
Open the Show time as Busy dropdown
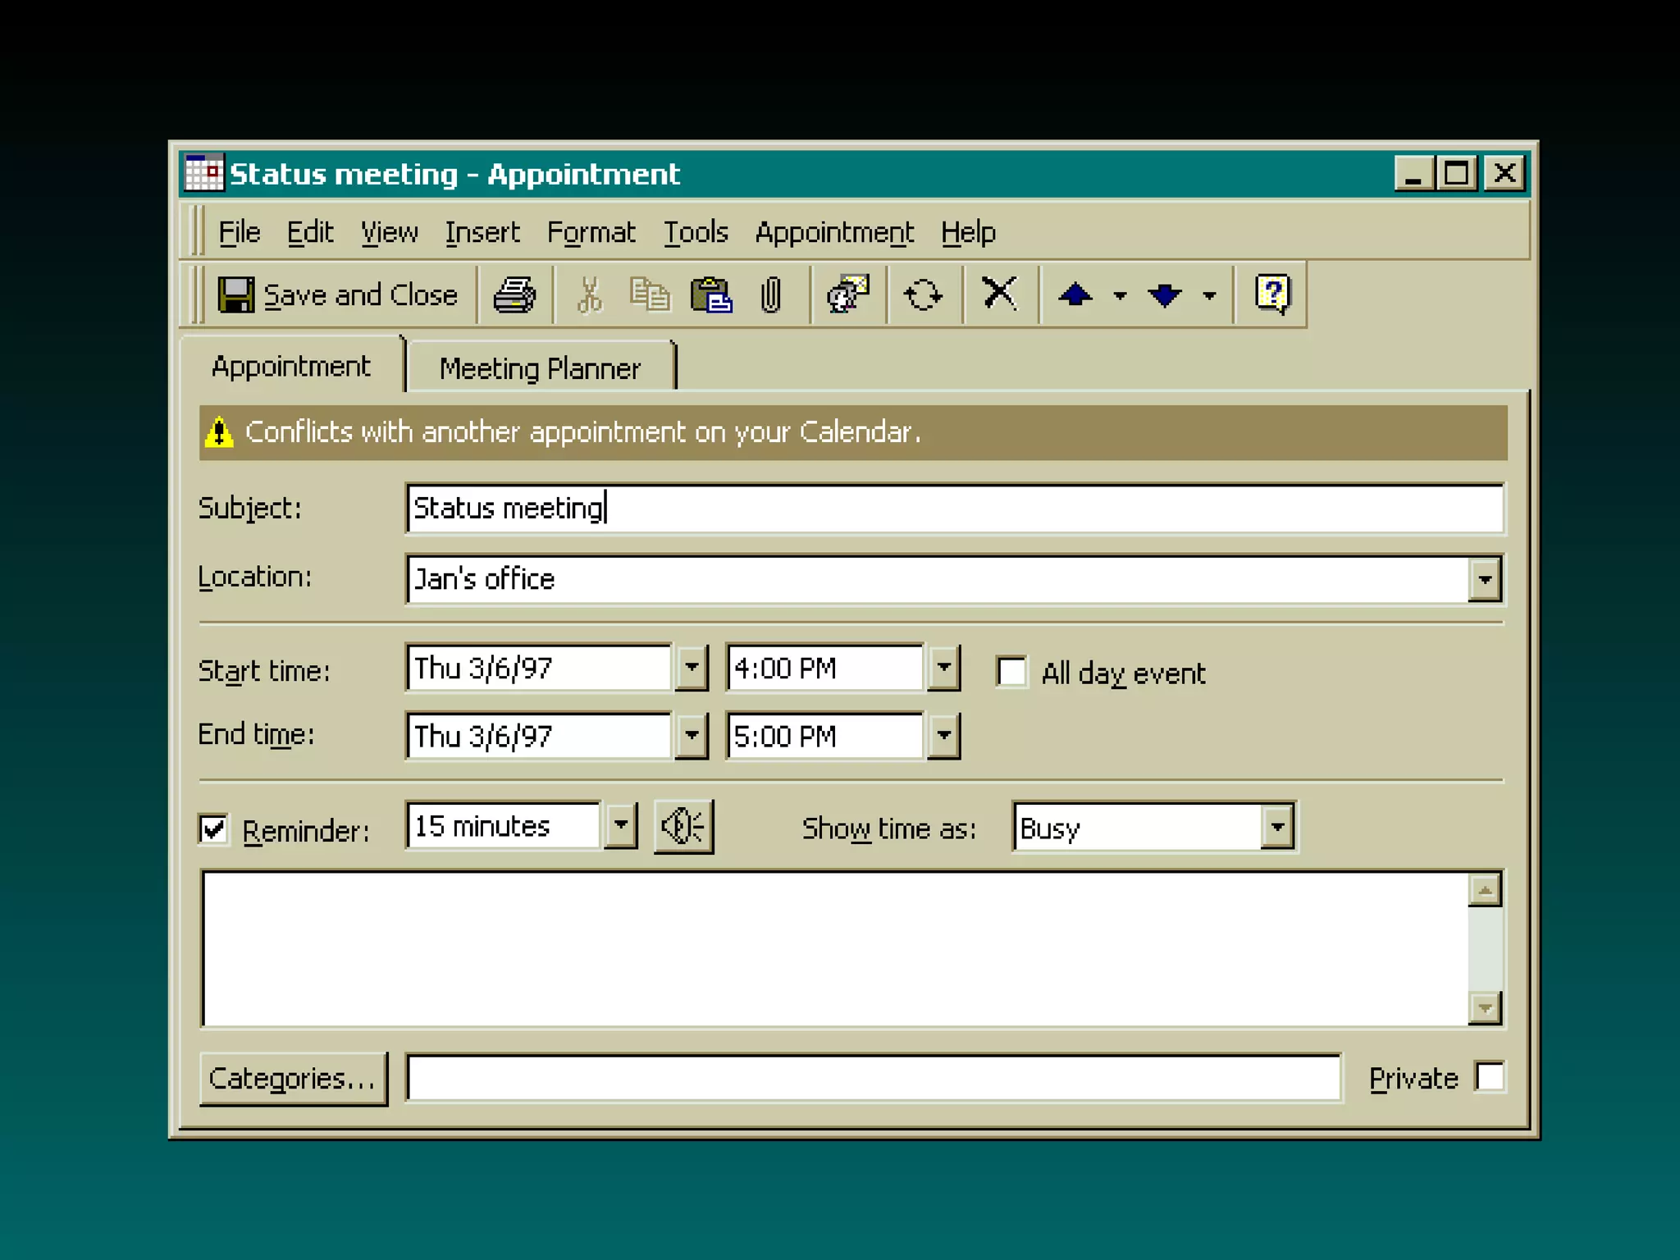1276,827
